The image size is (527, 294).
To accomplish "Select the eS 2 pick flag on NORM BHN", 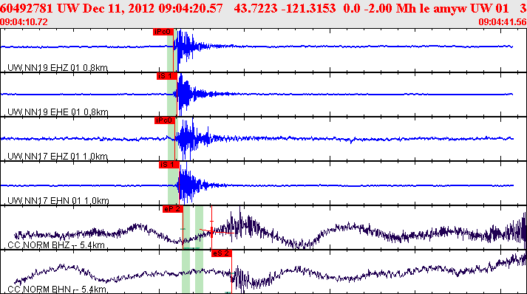I will tap(222, 253).
